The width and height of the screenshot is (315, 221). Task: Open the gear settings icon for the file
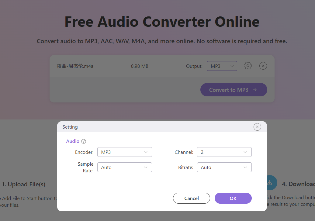pyautogui.click(x=248, y=66)
